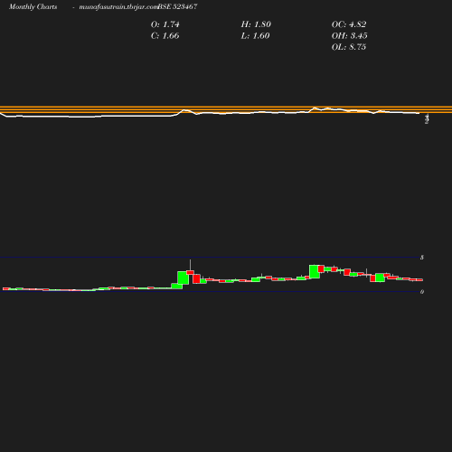Select the low value 'L: 1.60'
This screenshot has width=452, height=452.
tap(255, 36)
